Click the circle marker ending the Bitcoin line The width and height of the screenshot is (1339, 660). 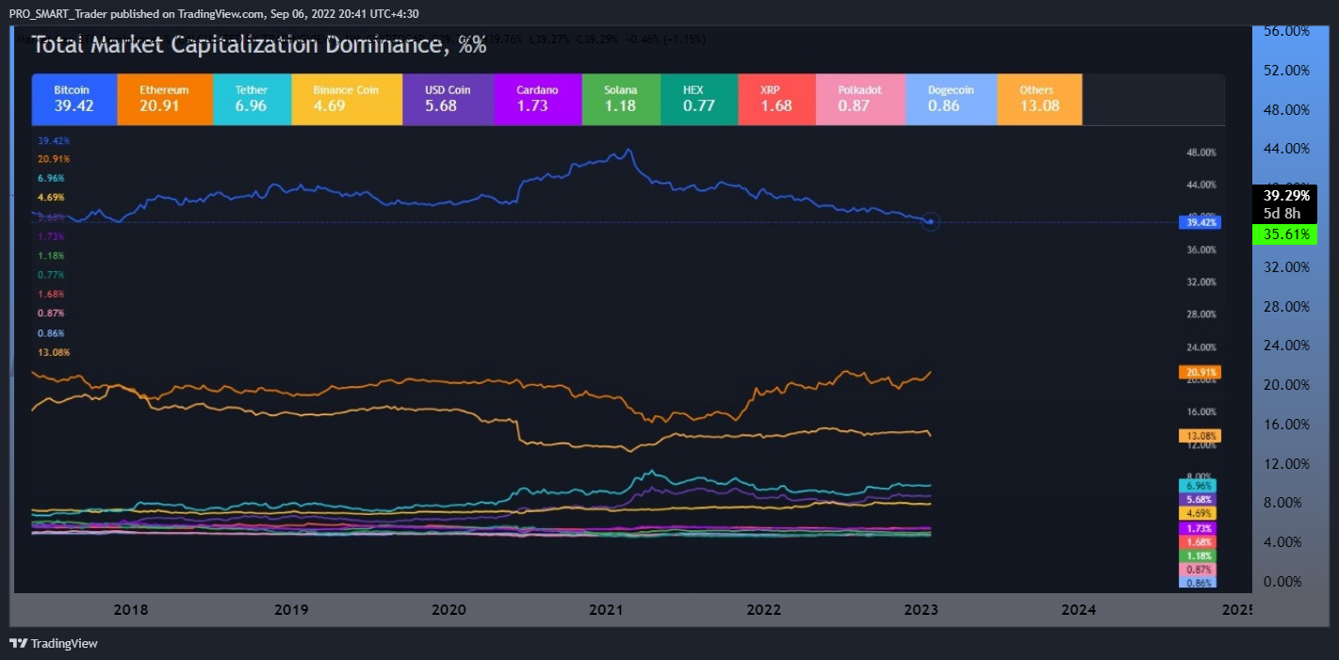pos(930,222)
